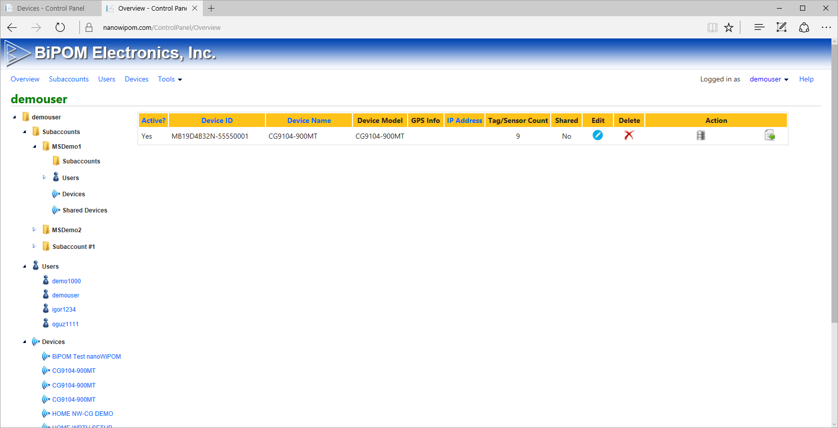Collapse the top-level Subaccounts node

(24, 132)
